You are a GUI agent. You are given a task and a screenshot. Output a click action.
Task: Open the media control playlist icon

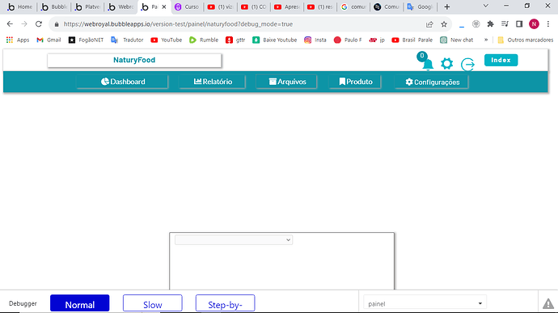[x=505, y=23]
